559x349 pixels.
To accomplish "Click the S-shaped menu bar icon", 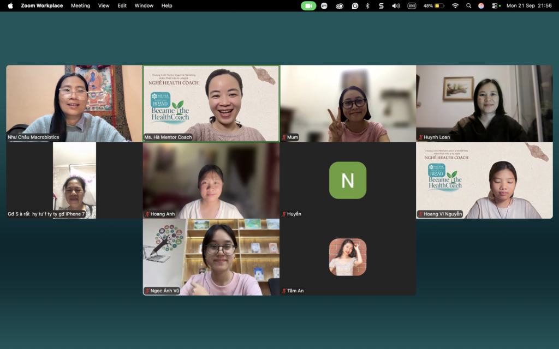I will (381, 5).
